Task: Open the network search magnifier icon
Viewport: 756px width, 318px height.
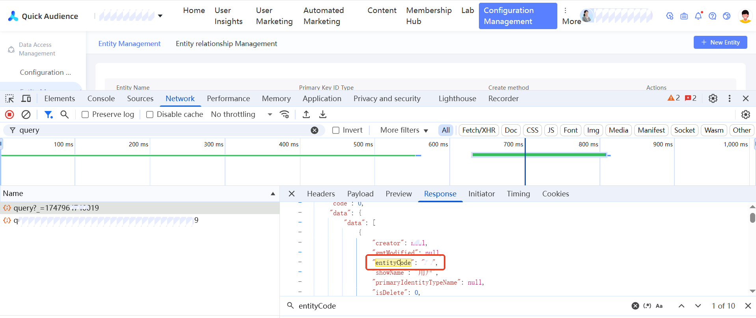Action: tap(65, 115)
